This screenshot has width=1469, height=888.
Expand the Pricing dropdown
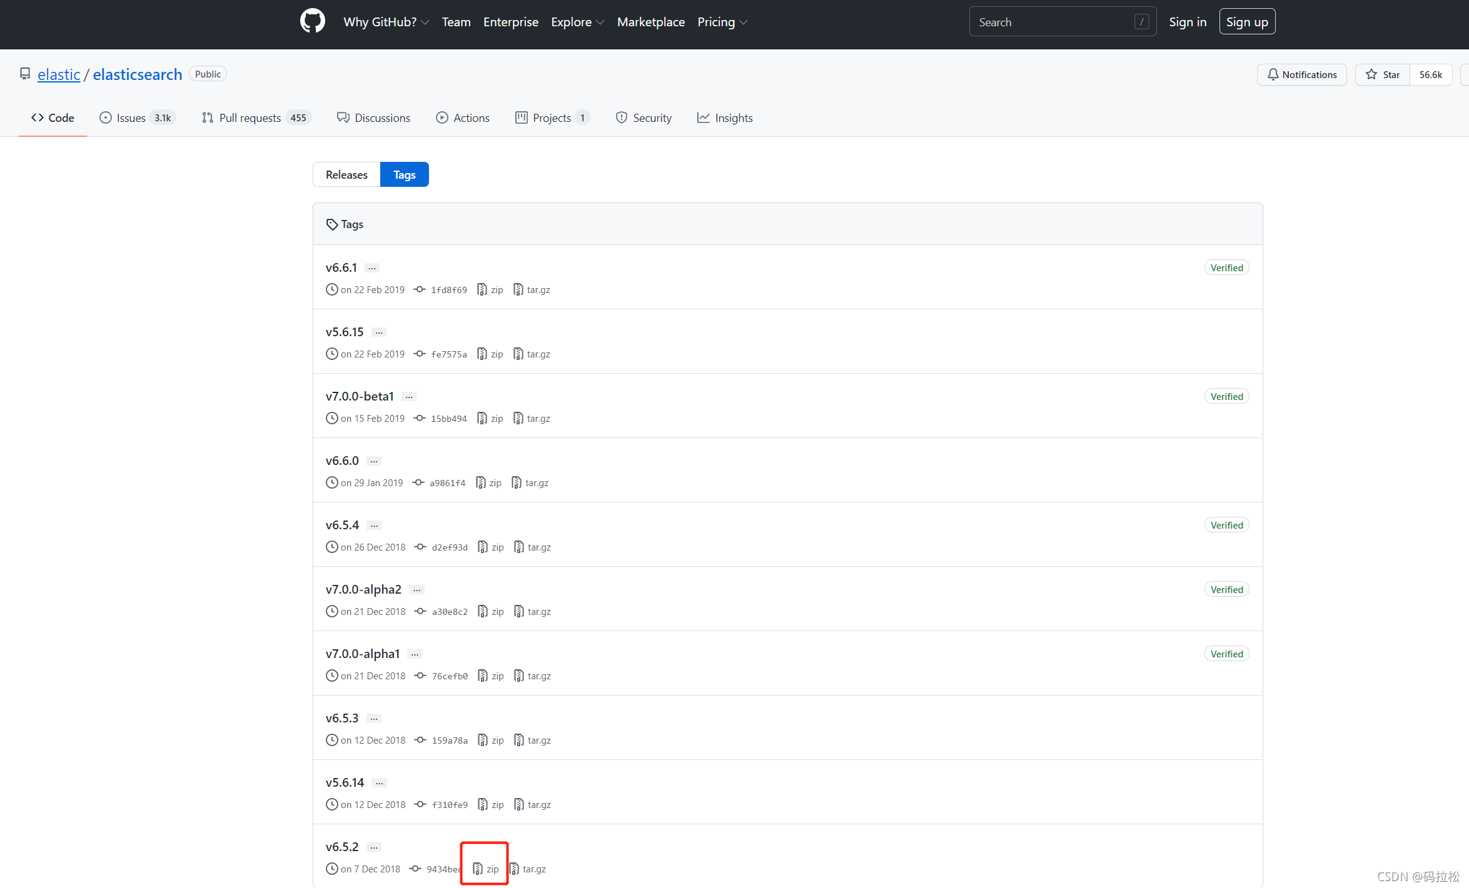click(722, 22)
